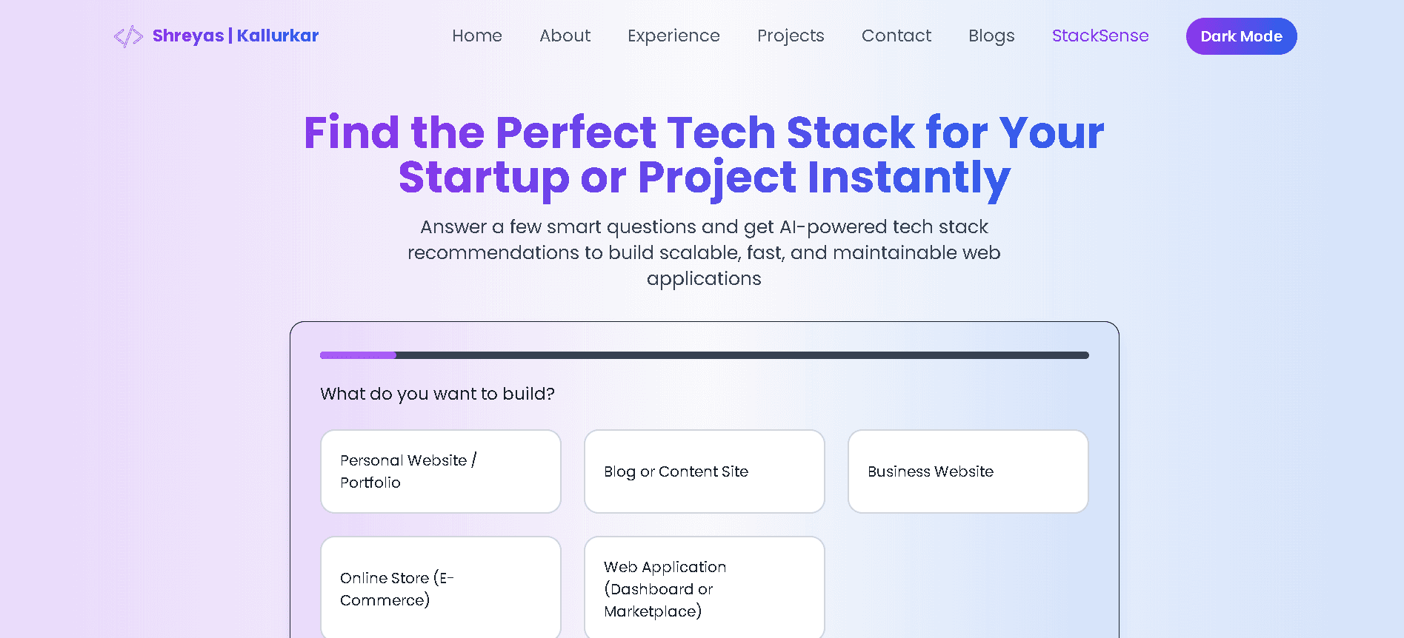Click the AI-powered recommendations subtitle text
The height and width of the screenshot is (638, 1404).
(x=704, y=252)
